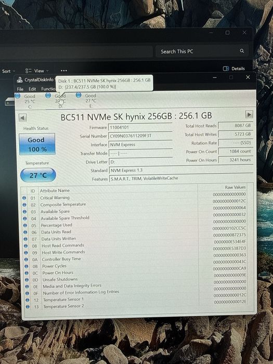Select the Percentage Used attribute text
The image size is (273, 364).
(x=56, y=225)
